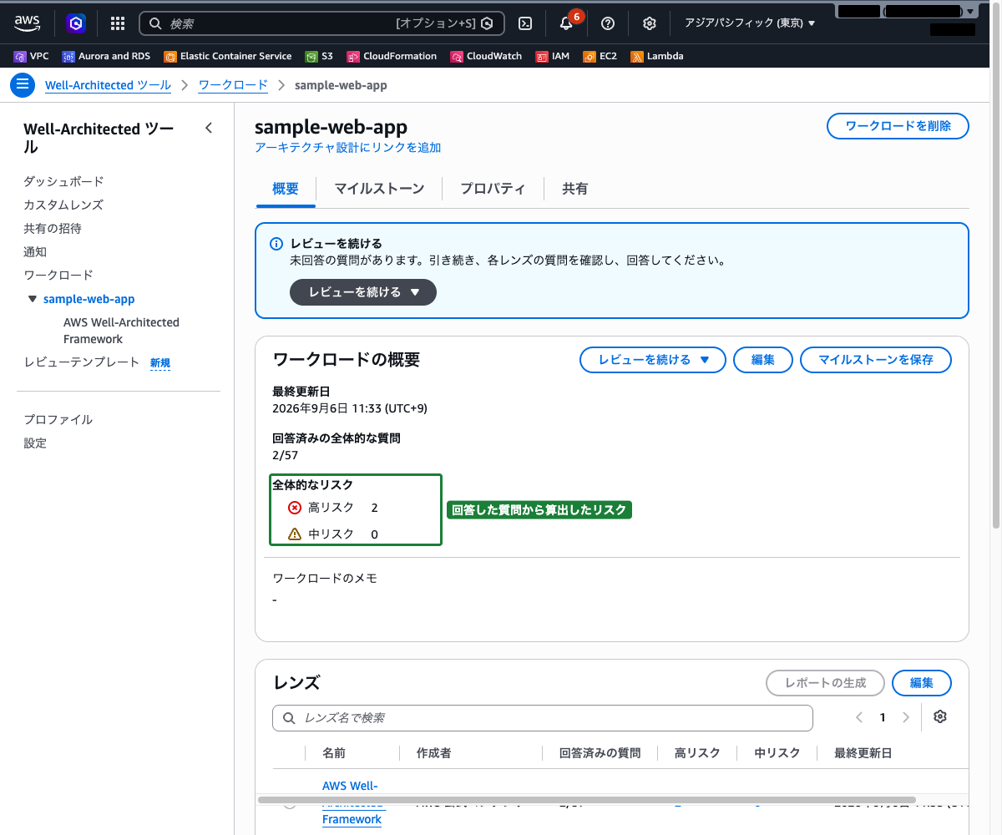This screenshot has height=835, width=1002.
Task: Click the レンズ名で検索 search field
Action: point(543,718)
